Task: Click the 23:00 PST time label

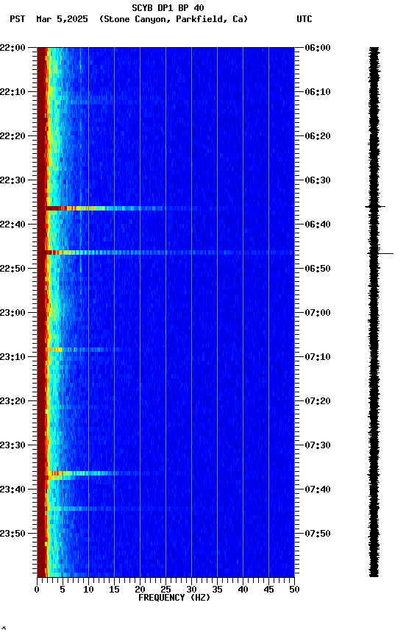Action: pos(13,313)
